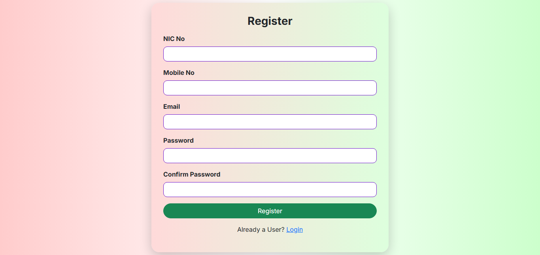Screen dimensions: 540x255
Task: Focus the Confirm Password field
Action: [270, 190]
